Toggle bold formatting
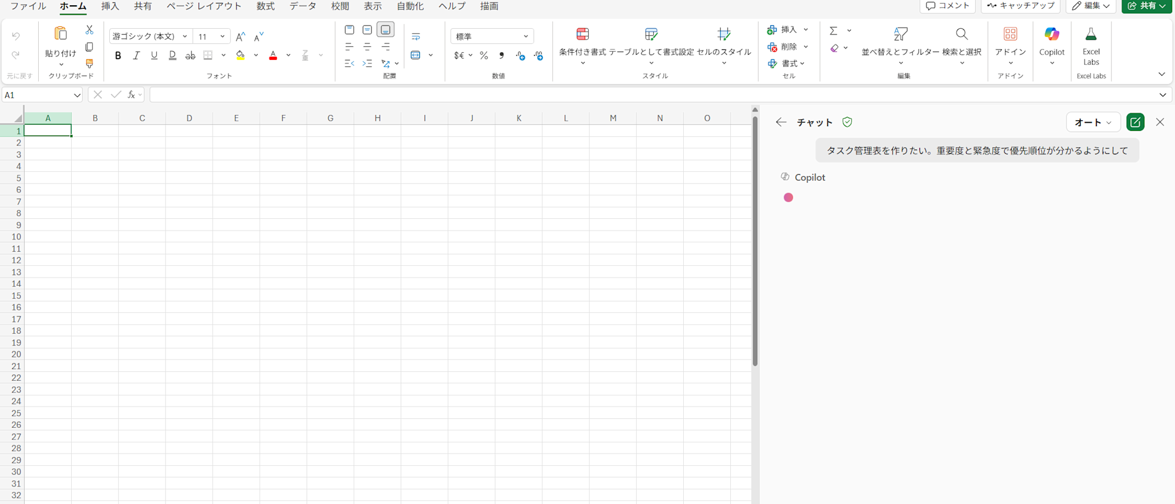 [118, 55]
